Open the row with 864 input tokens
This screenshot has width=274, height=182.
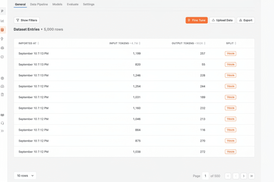(x=134, y=130)
